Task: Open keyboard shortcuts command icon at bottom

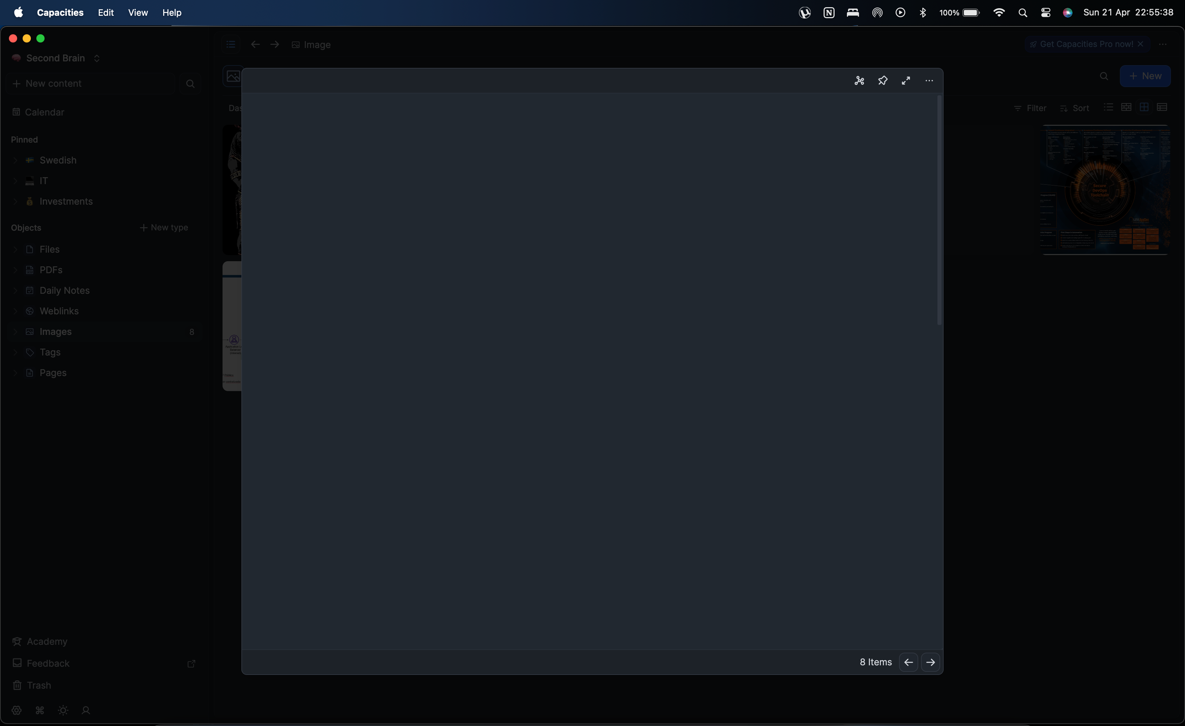Action: 40,710
